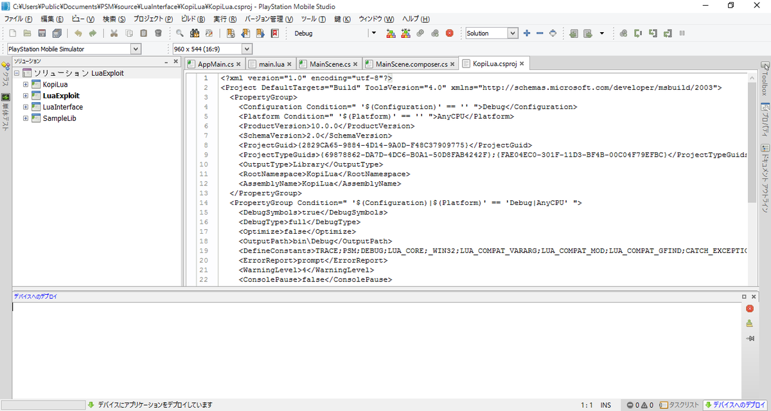Click the Save All toolbar icon
The height and width of the screenshot is (411, 771).
click(57, 33)
